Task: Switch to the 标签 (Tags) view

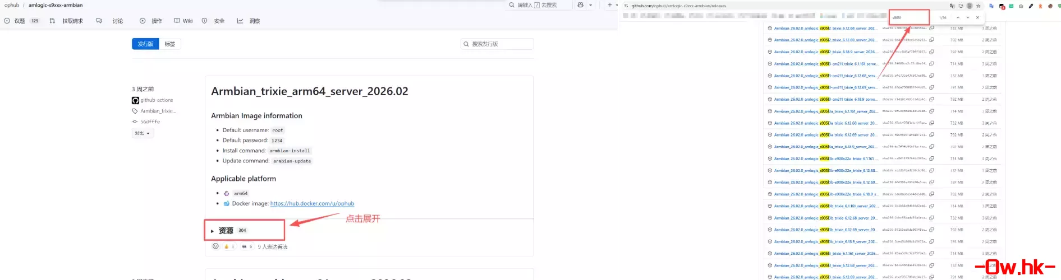Action: (x=170, y=44)
